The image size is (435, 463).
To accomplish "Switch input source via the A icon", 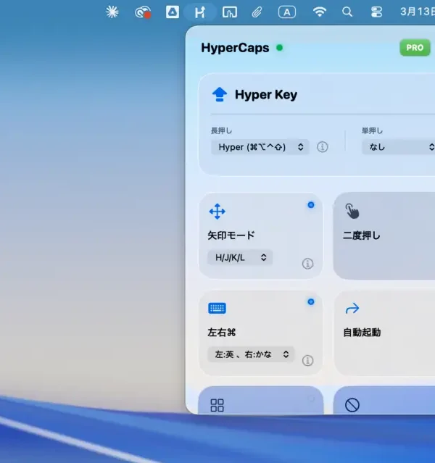I will pyautogui.click(x=287, y=12).
